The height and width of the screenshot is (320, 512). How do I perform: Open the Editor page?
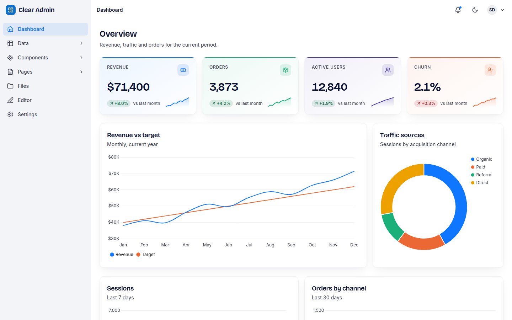pyautogui.click(x=46, y=100)
